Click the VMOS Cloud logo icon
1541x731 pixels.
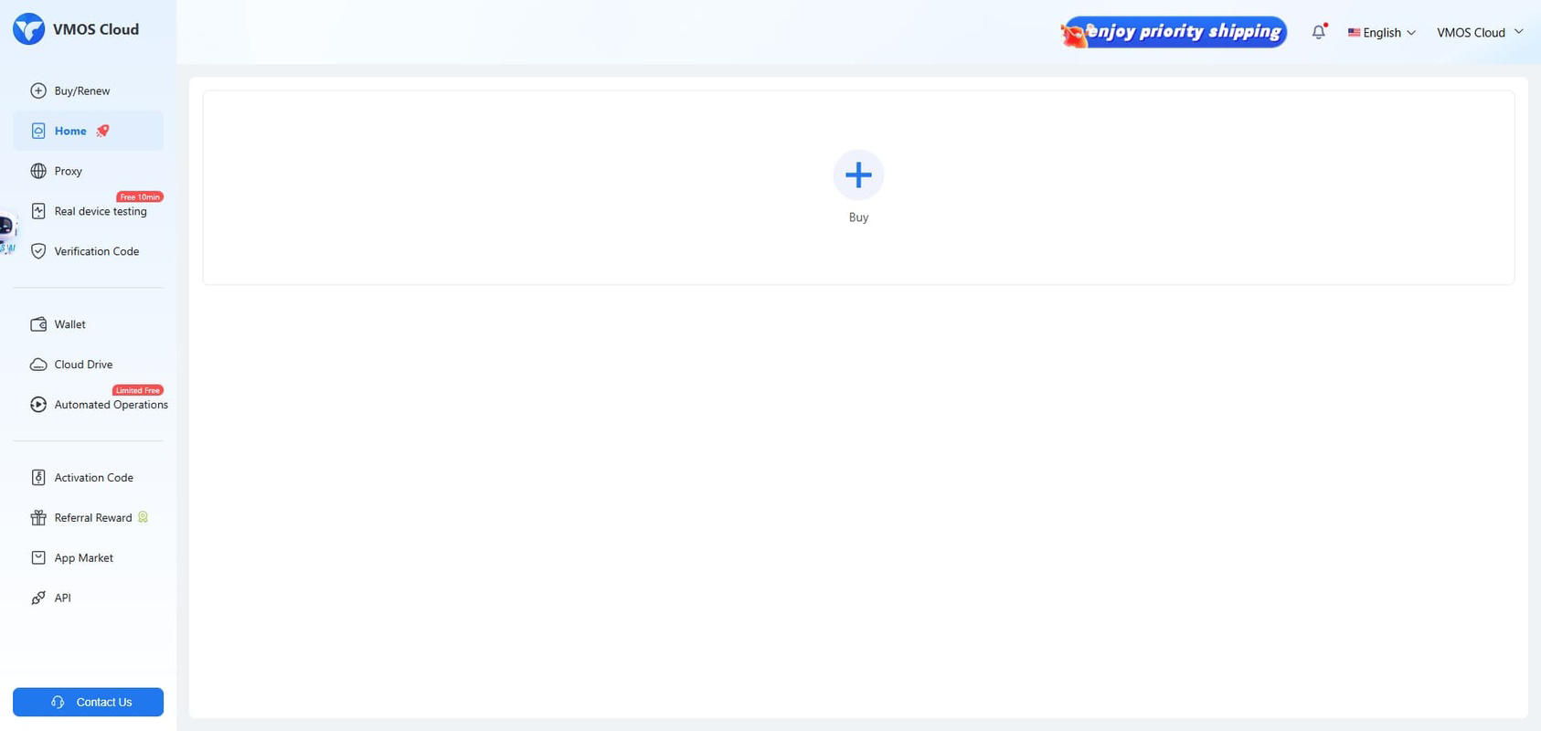click(28, 29)
